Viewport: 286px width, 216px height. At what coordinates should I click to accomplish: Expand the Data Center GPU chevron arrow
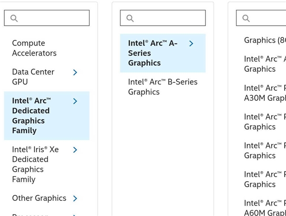75,72
